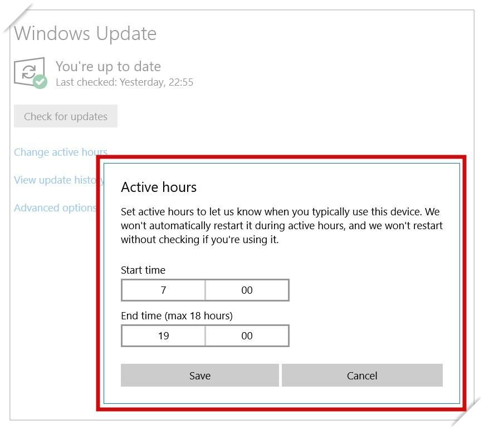Open the End time hour picker showing 19
The image size is (484, 430).
[x=163, y=335]
